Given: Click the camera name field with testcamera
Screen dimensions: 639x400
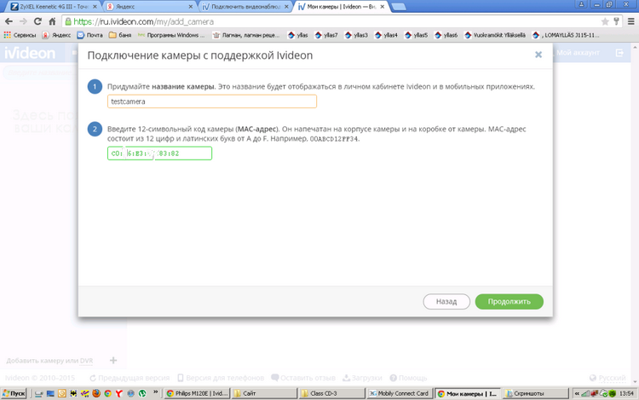Looking at the screenshot, I should click(212, 101).
